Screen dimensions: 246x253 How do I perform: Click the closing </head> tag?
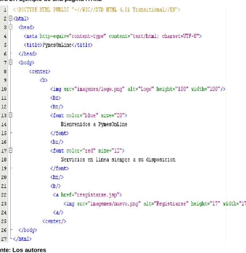point(28,54)
